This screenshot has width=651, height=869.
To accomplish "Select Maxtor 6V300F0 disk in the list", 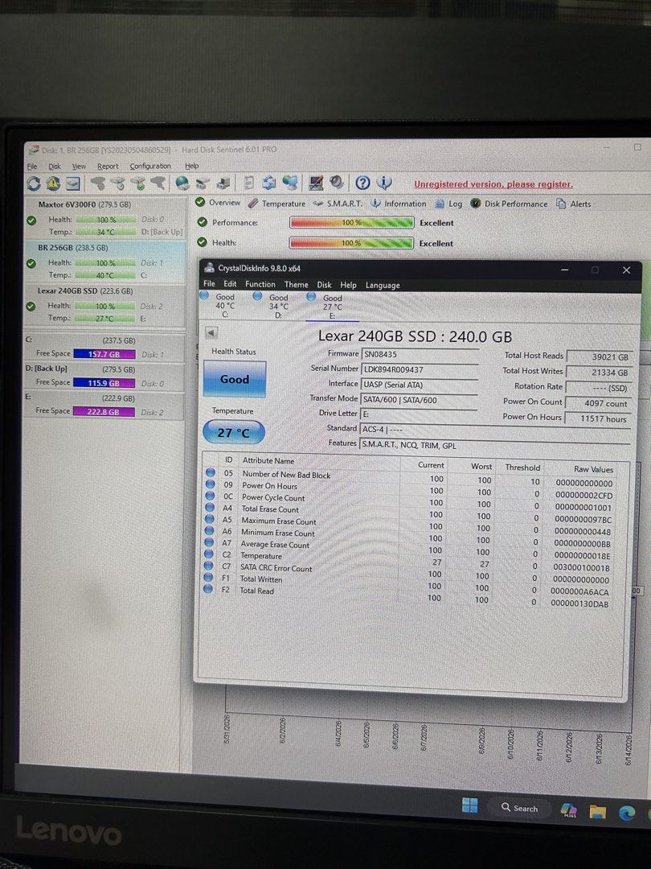I will 105,218.
